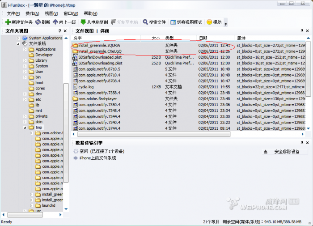Open the View (视图) menu

pyautogui.click(x=51, y=13)
